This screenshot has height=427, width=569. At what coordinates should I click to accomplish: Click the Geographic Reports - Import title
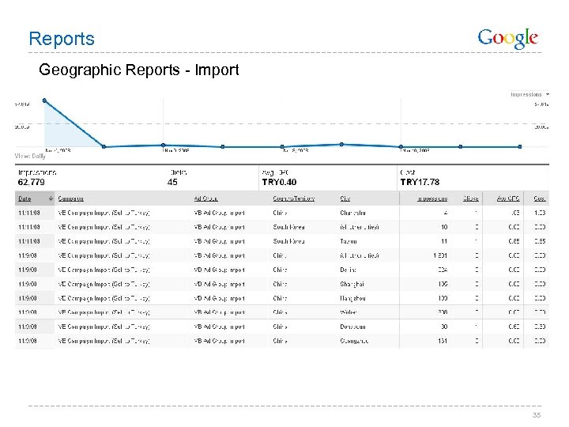pos(139,70)
